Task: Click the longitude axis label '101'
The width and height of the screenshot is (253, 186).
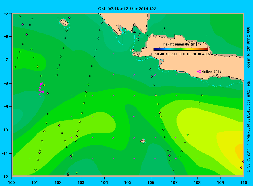Action: pos(35,183)
